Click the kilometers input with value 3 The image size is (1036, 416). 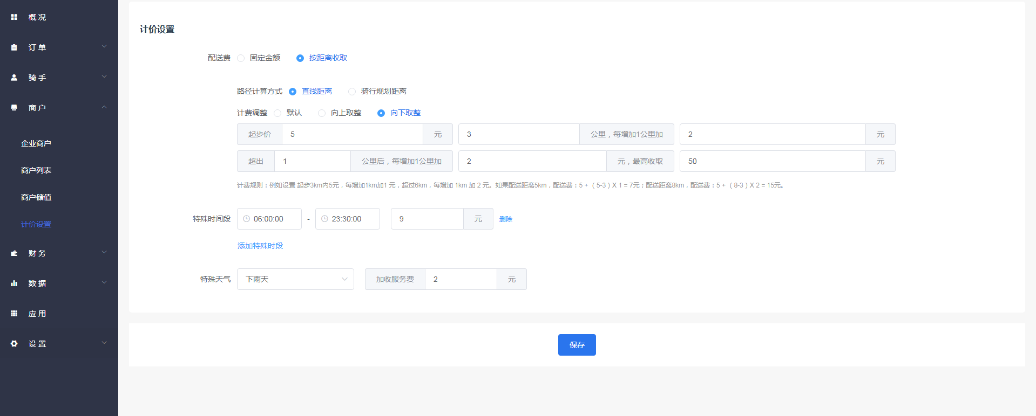519,134
